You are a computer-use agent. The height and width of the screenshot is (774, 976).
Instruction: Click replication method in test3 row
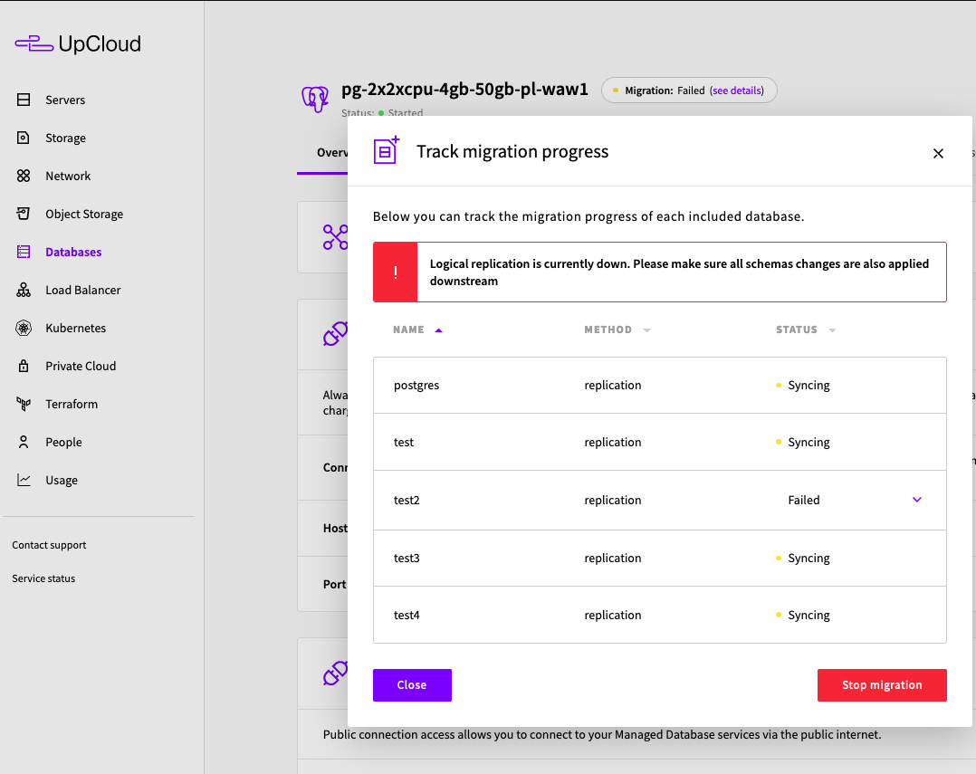click(x=612, y=559)
